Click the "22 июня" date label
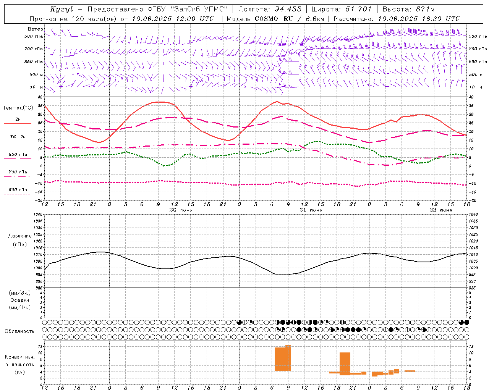 point(440,210)
